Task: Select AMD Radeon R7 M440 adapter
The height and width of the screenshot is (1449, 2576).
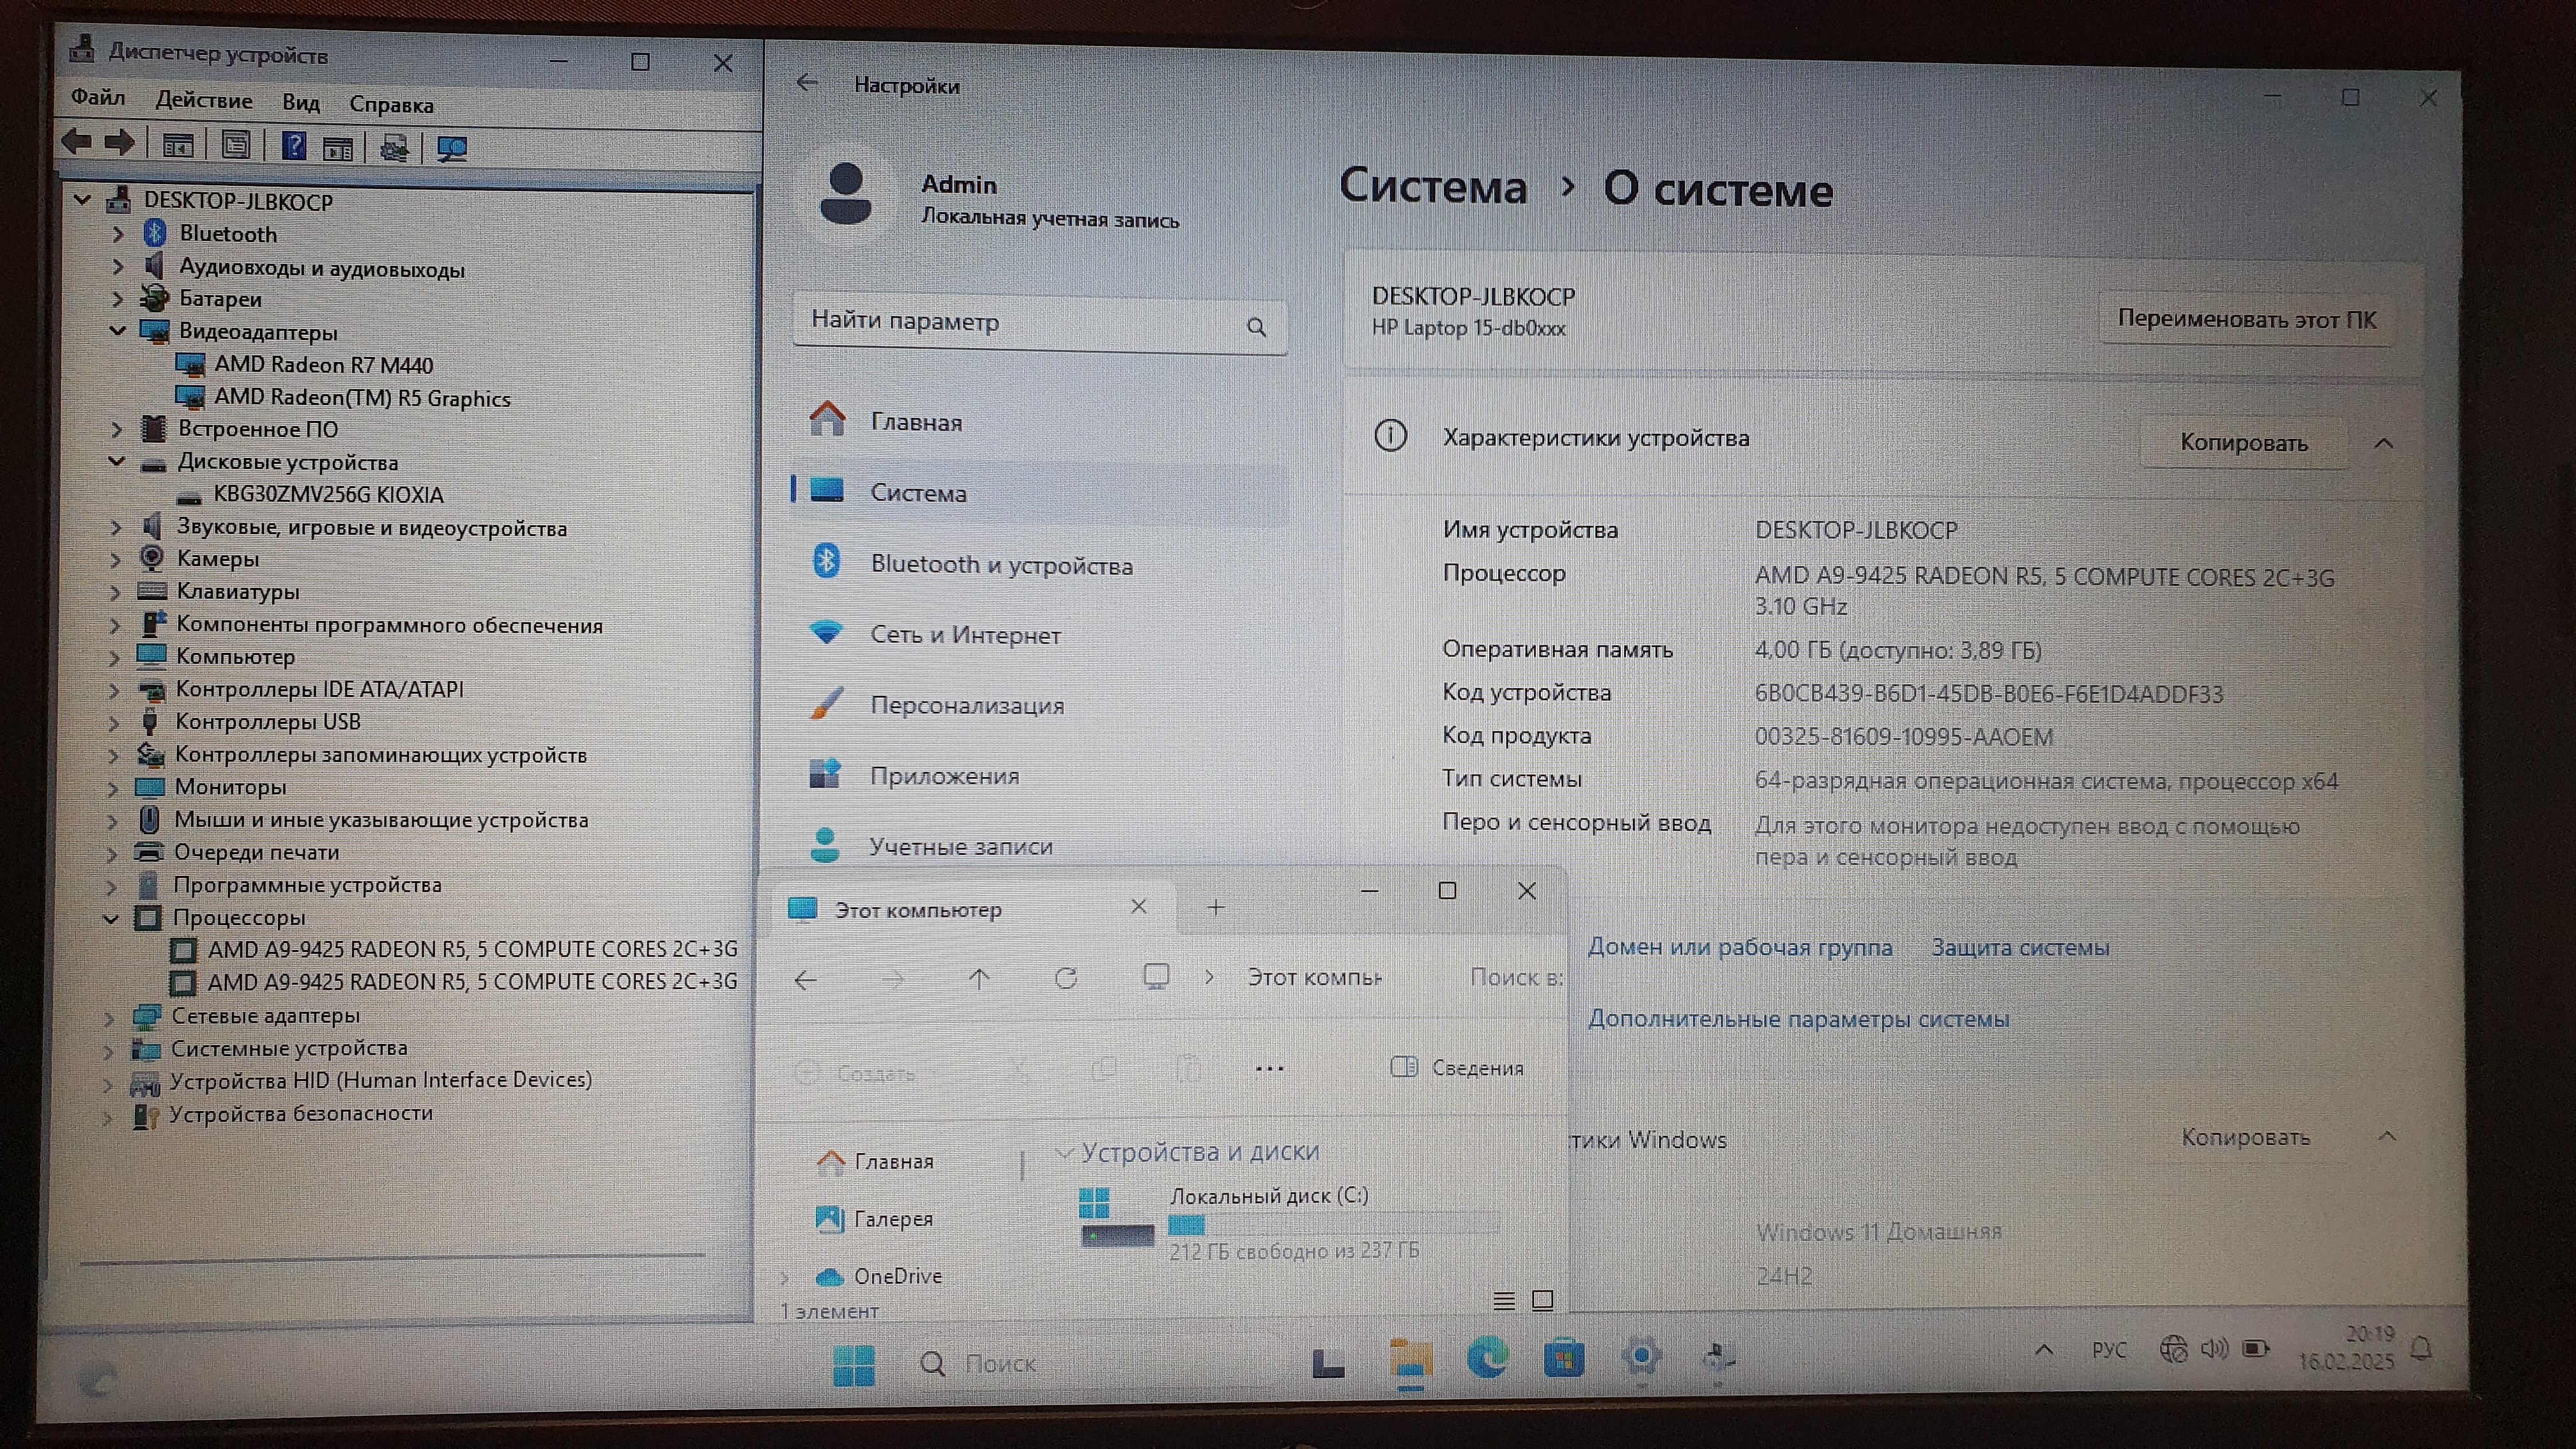Action: point(323,365)
